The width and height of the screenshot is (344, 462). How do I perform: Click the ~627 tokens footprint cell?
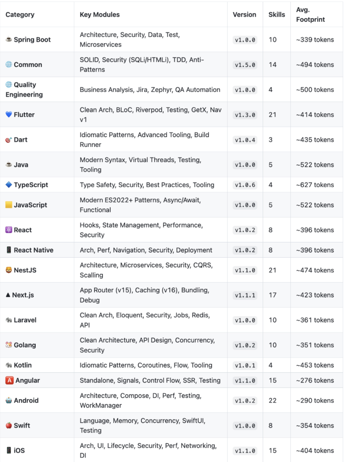[315, 185]
